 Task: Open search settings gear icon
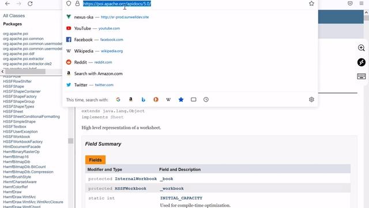tap(311, 99)
